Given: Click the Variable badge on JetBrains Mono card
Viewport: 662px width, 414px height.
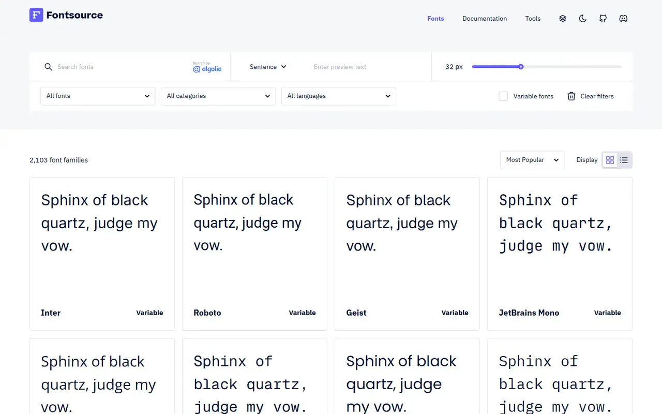Looking at the screenshot, I should click(607, 313).
